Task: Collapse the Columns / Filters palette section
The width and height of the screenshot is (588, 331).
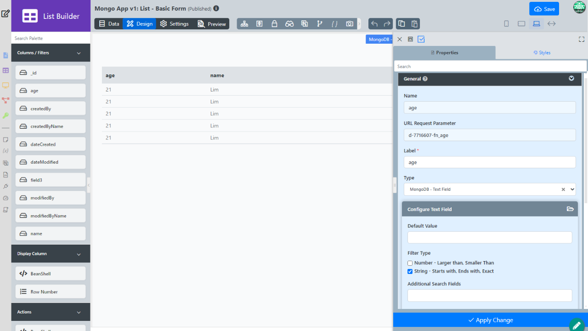Action: [x=79, y=53]
